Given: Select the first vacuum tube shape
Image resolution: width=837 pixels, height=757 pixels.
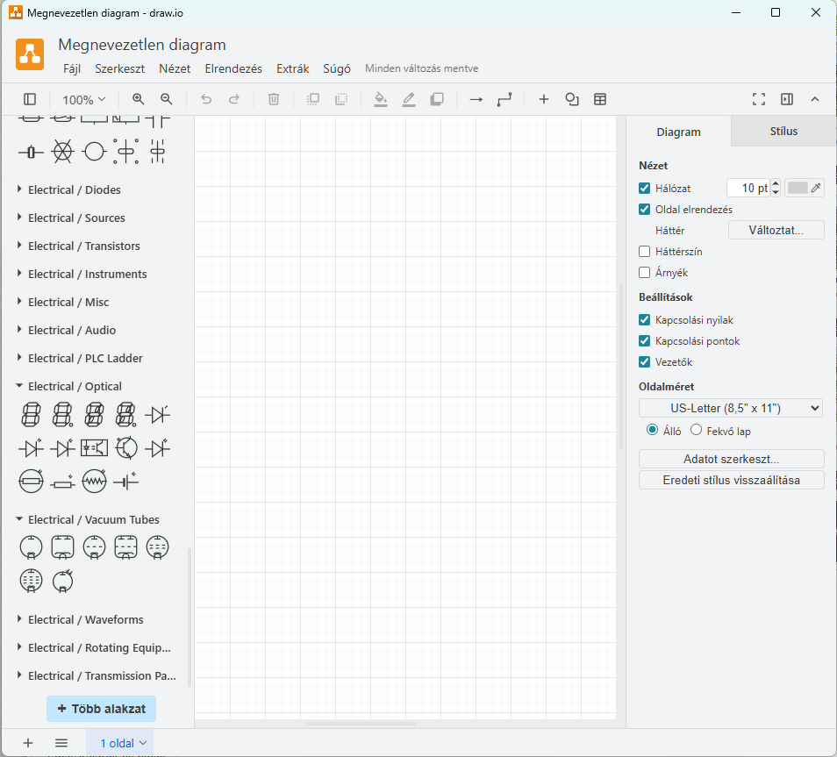Looking at the screenshot, I should pos(31,547).
